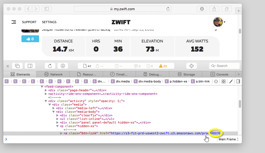Click the Safari share button
The image size is (265, 153).
[214, 9]
